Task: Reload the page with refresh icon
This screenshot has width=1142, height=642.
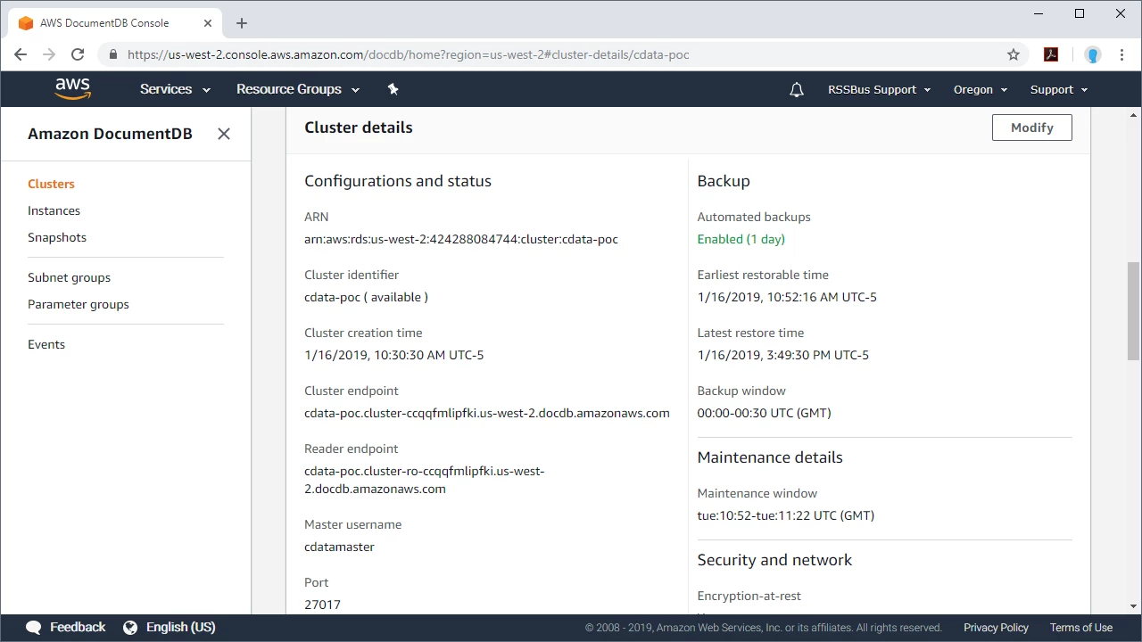Action: click(77, 54)
